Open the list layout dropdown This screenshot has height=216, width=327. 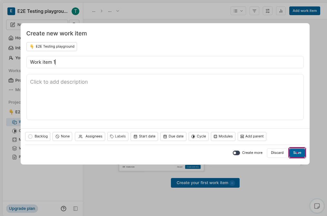(238, 11)
